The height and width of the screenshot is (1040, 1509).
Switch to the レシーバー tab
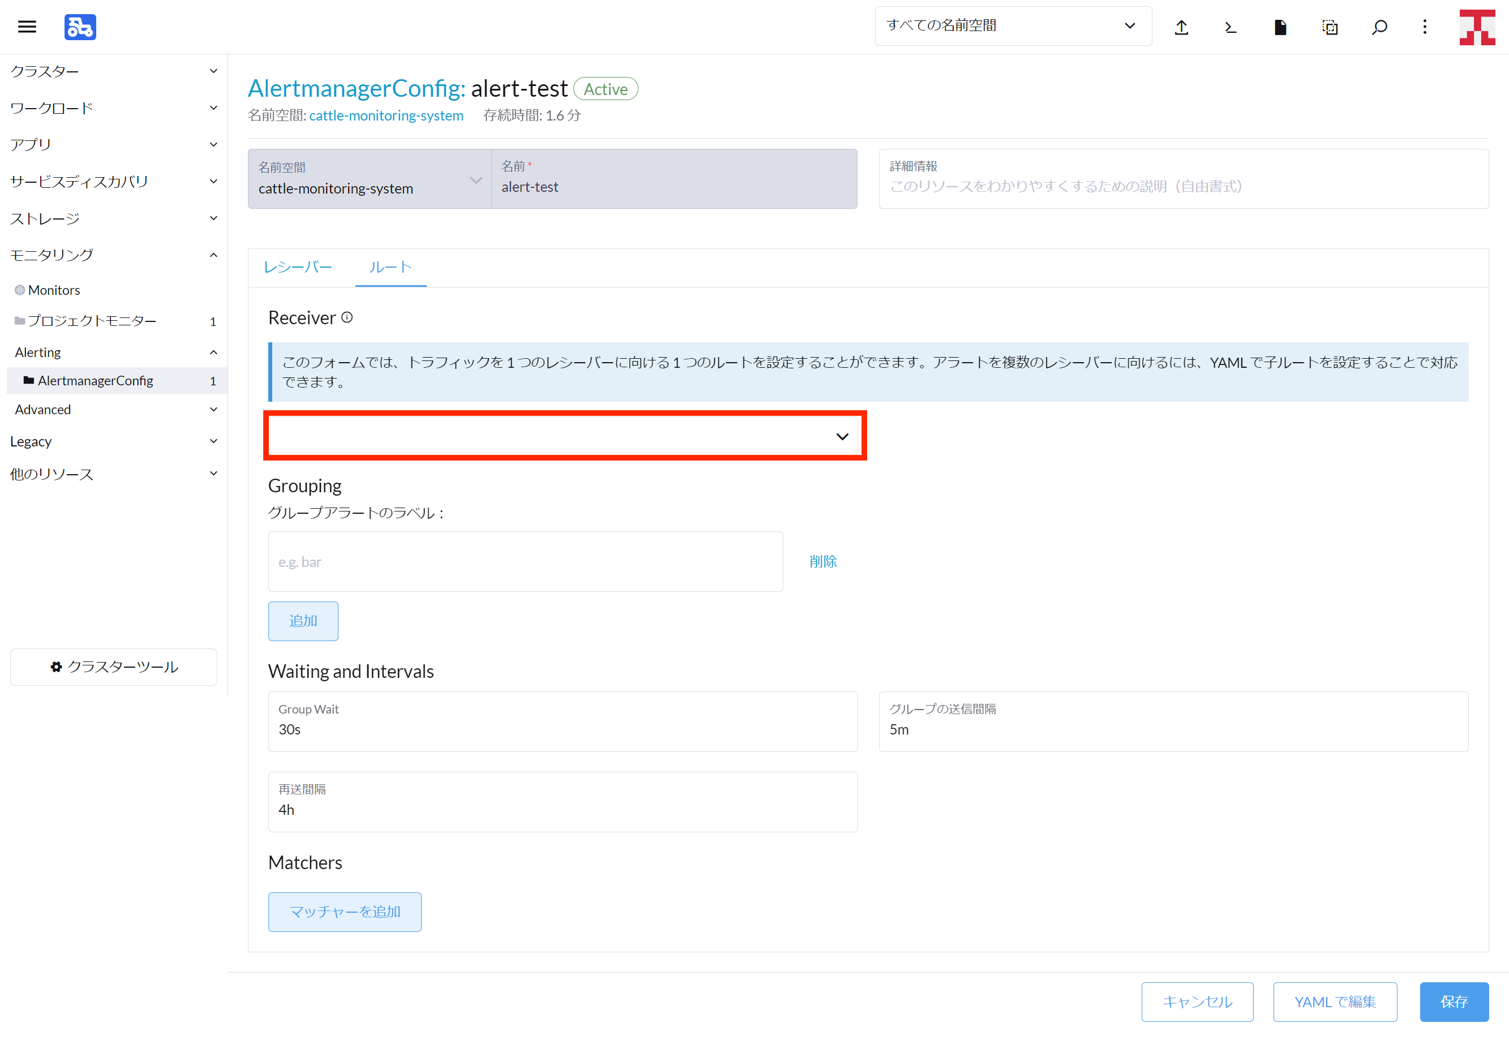[x=298, y=267]
